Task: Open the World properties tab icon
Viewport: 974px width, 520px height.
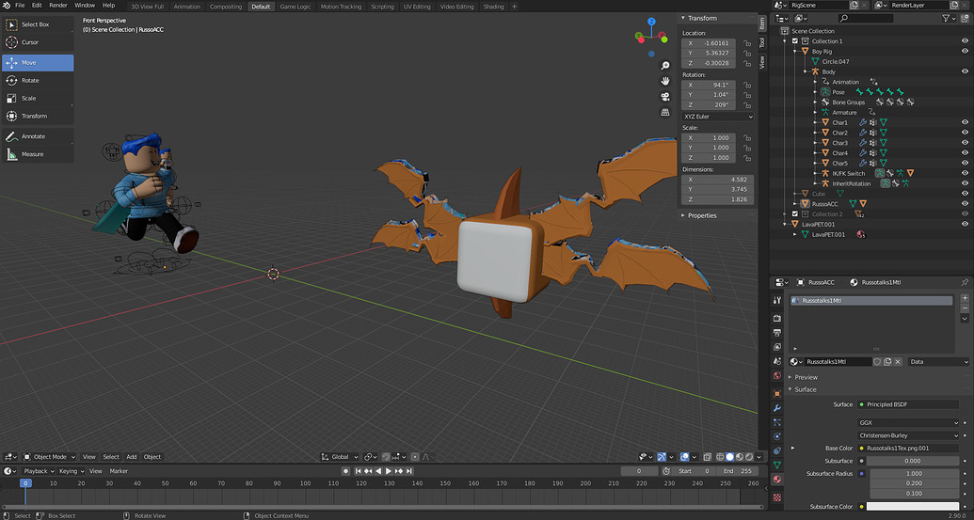Action: 777,376
